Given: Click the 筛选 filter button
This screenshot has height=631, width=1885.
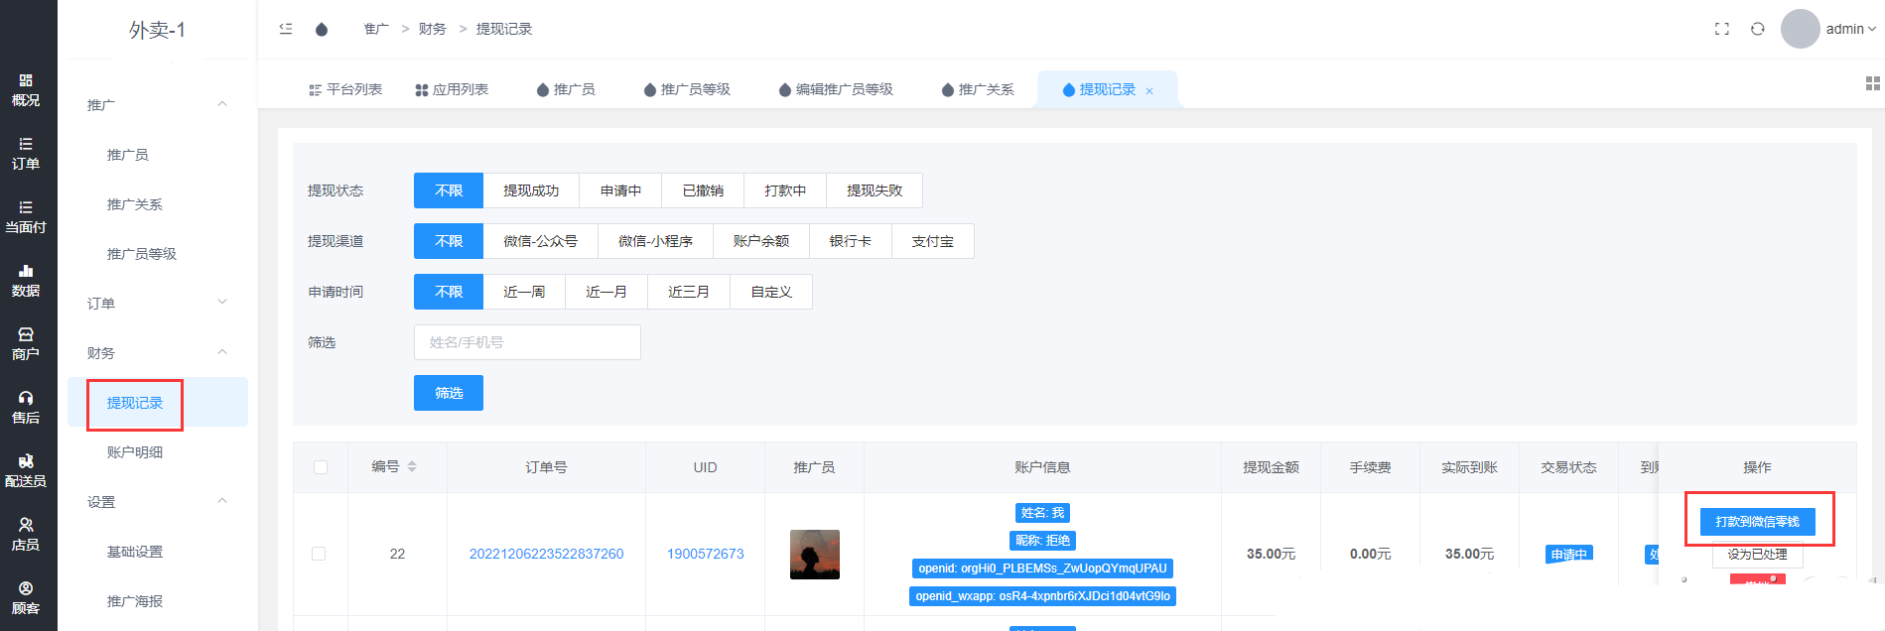Looking at the screenshot, I should (449, 393).
